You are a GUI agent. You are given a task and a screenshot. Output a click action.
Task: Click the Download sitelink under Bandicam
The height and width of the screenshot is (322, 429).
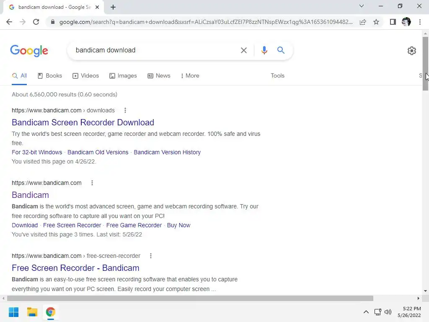pyautogui.click(x=25, y=225)
